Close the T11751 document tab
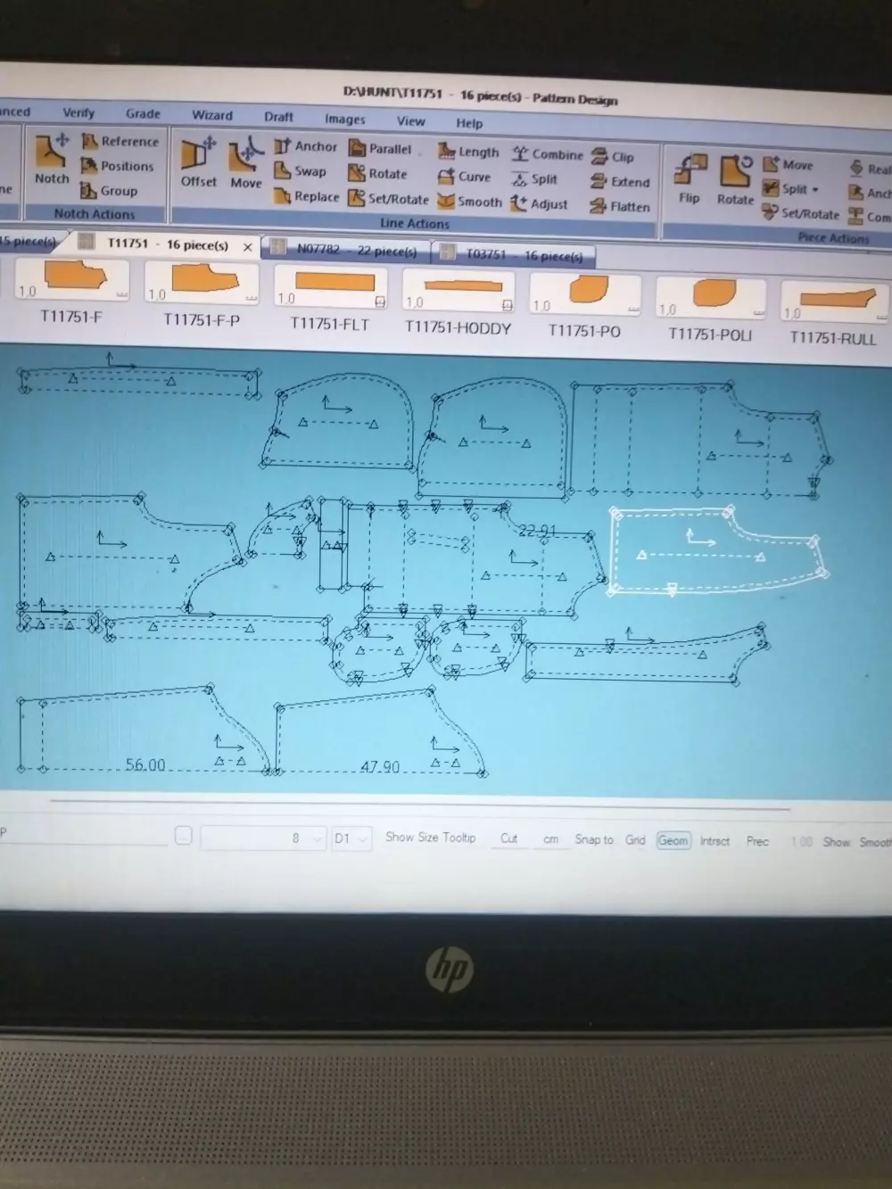 pos(248,247)
